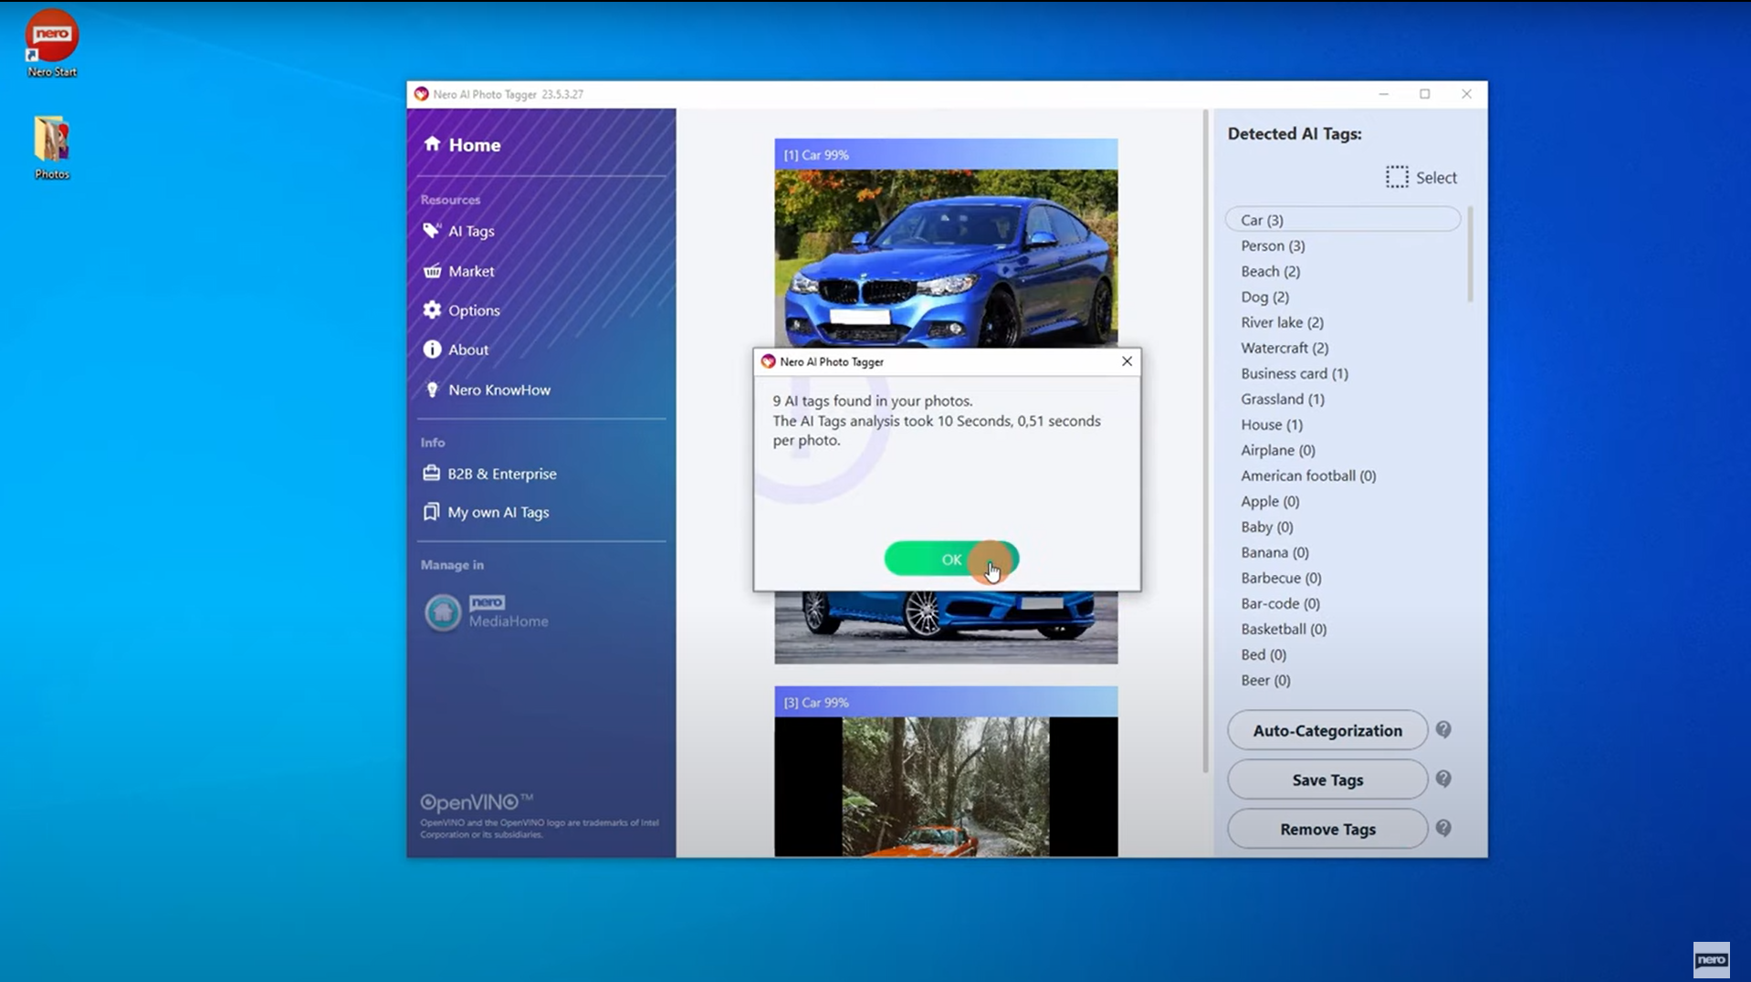1751x982 pixels.
Task: Click the Select label in Detected AI Tags
Action: [x=1436, y=178]
